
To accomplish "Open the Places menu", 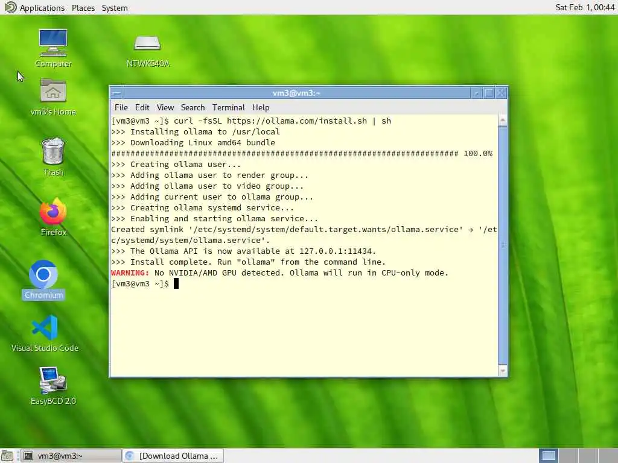I will [x=83, y=8].
